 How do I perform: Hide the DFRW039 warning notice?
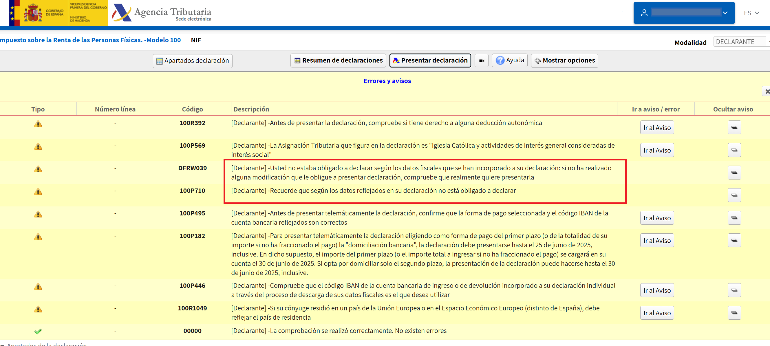point(734,173)
